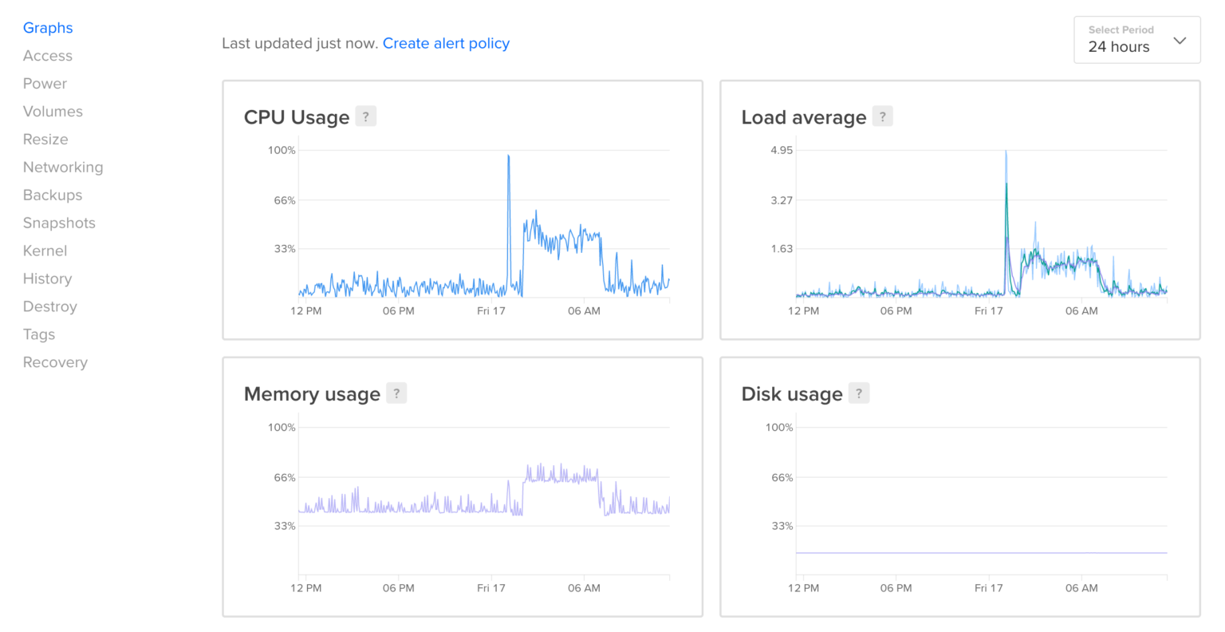The image size is (1225, 632).
Task: Click the Destroy option
Action: point(50,306)
